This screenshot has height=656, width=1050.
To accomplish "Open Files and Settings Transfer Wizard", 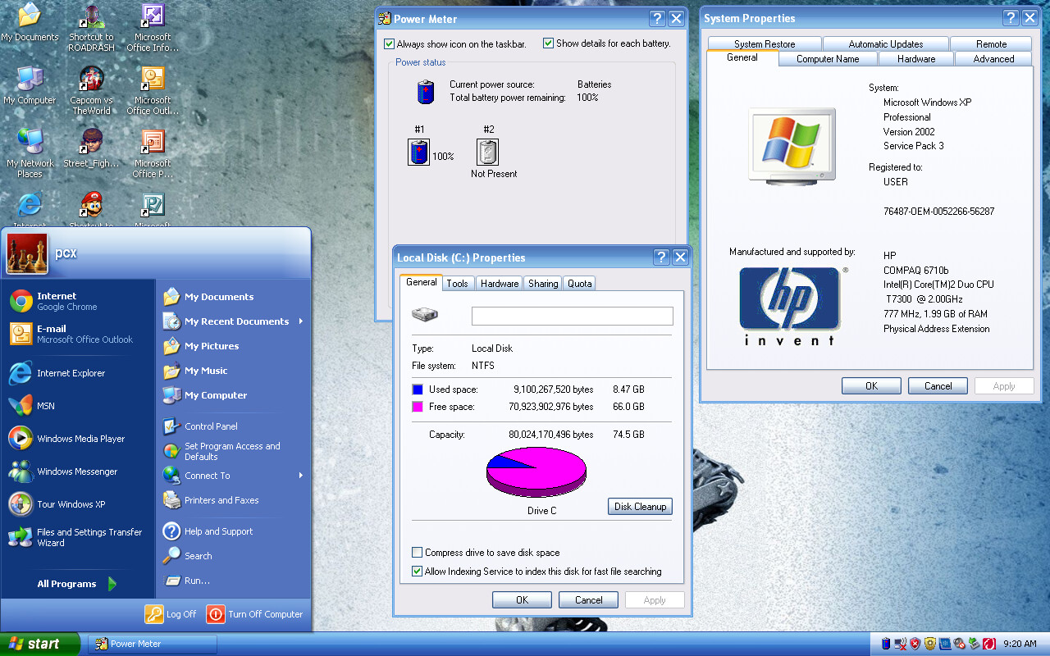I will [x=78, y=537].
